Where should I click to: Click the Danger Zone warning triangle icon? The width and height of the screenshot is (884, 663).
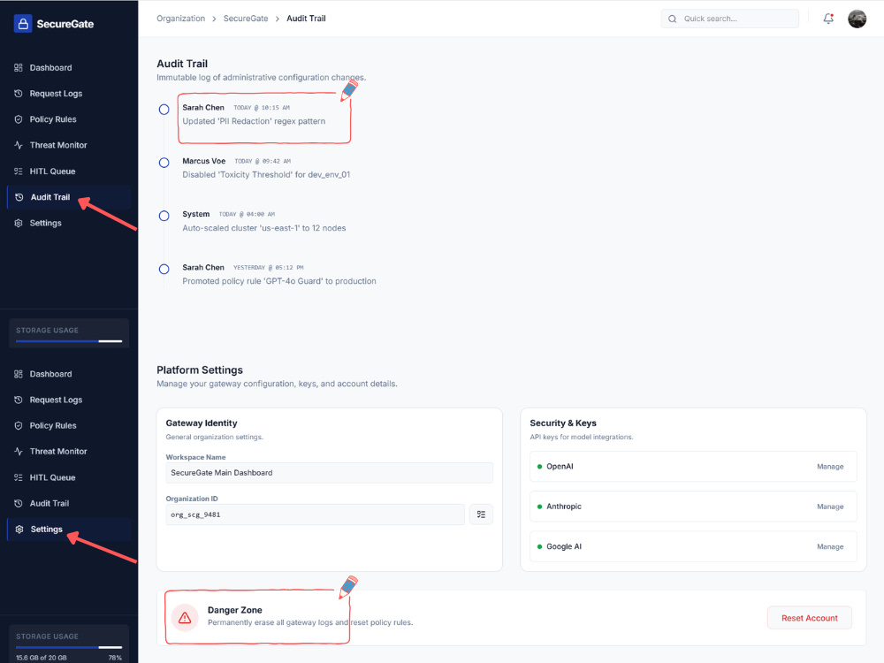click(185, 619)
